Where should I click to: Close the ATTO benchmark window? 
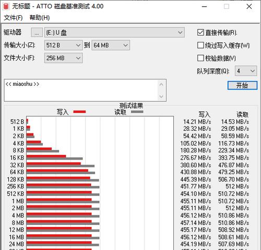coord(249,7)
